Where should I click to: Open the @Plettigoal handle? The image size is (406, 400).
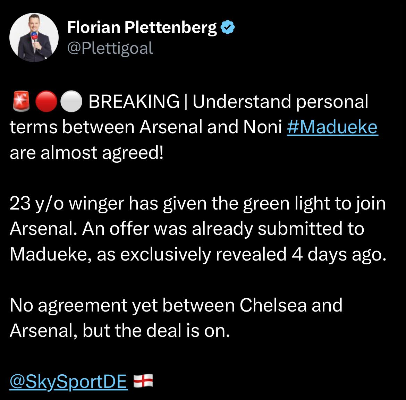click(x=110, y=48)
